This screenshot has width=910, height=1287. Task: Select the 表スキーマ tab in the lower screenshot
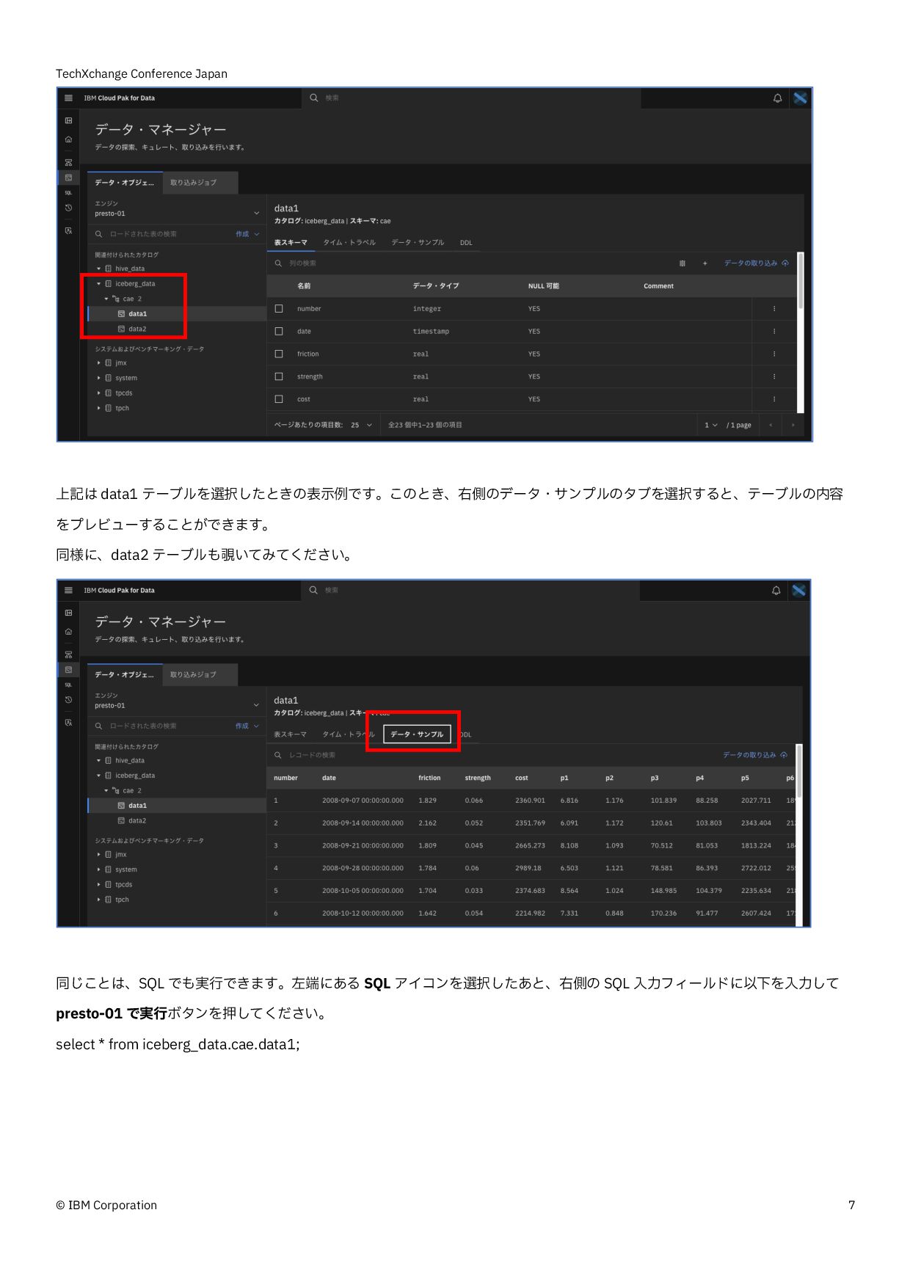coord(290,734)
